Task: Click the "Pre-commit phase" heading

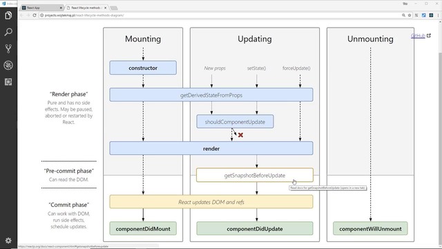Action: [69, 171]
